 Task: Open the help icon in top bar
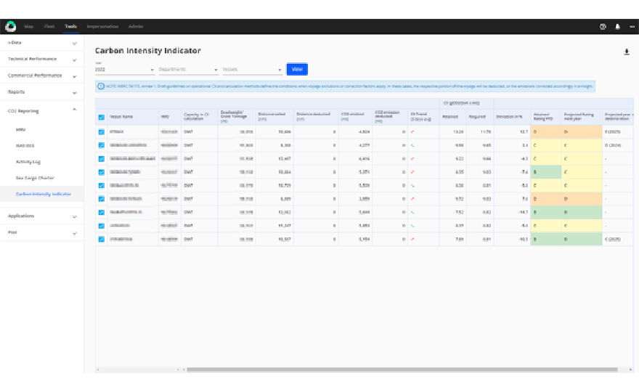coord(603,27)
